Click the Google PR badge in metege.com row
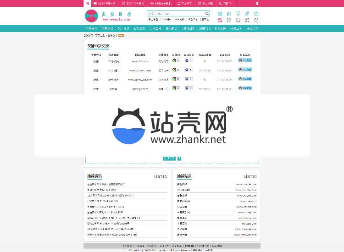 point(176,88)
